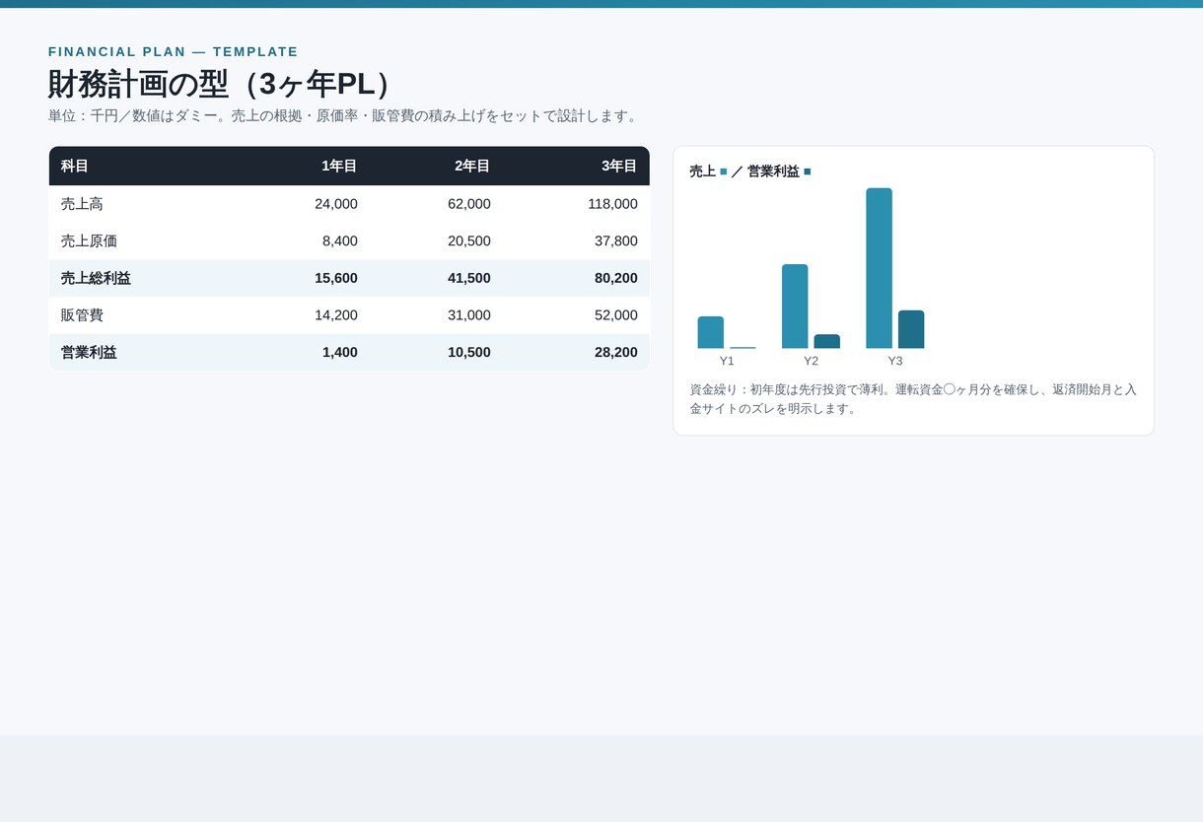The width and height of the screenshot is (1203, 822).
Task: Select the 62,000 cell in the 売上高 row
Action: tap(469, 204)
